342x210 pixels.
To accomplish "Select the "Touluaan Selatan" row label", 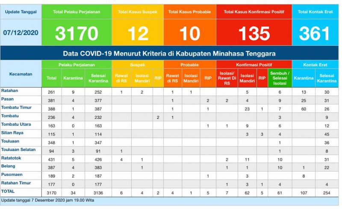I will pyautogui.click(x=18, y=150).
